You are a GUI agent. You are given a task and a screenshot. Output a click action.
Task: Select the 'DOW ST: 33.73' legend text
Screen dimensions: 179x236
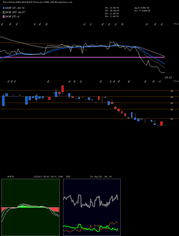pos(15,8)
